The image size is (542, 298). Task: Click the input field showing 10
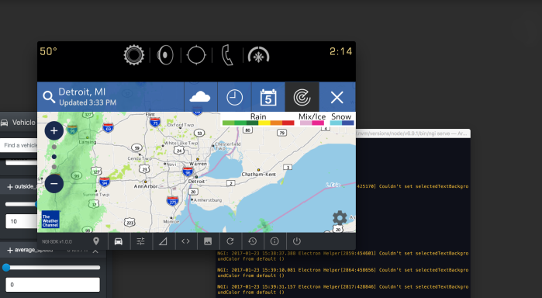(x=22, y=221)
